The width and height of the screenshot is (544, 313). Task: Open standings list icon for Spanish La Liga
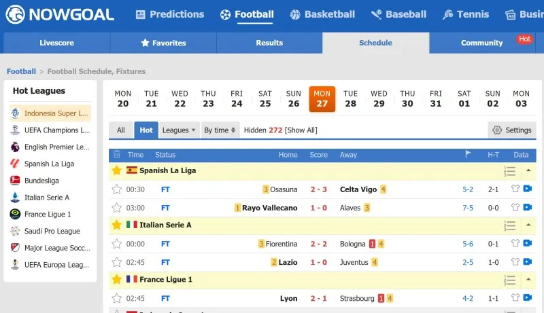coord(510,171)
